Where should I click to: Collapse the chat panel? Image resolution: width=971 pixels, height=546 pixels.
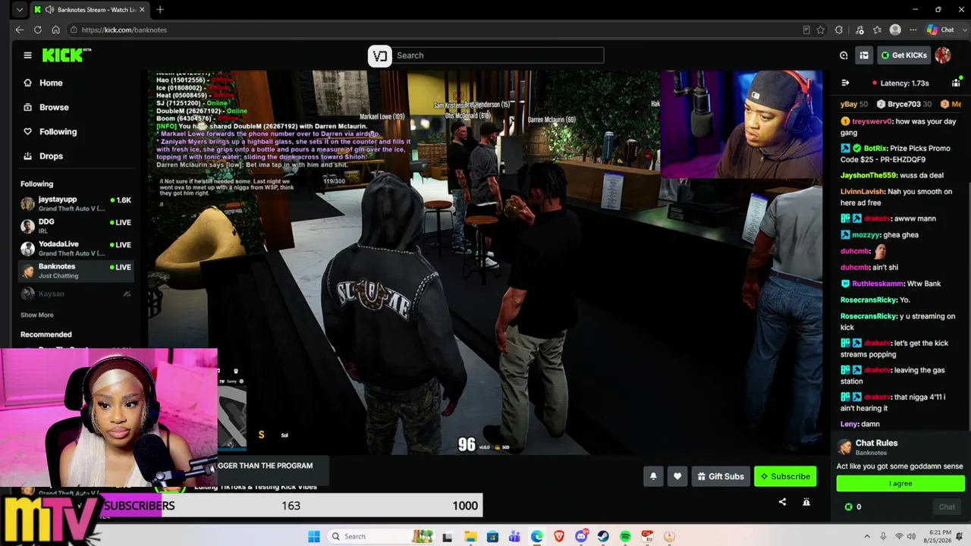pos(845,83)
